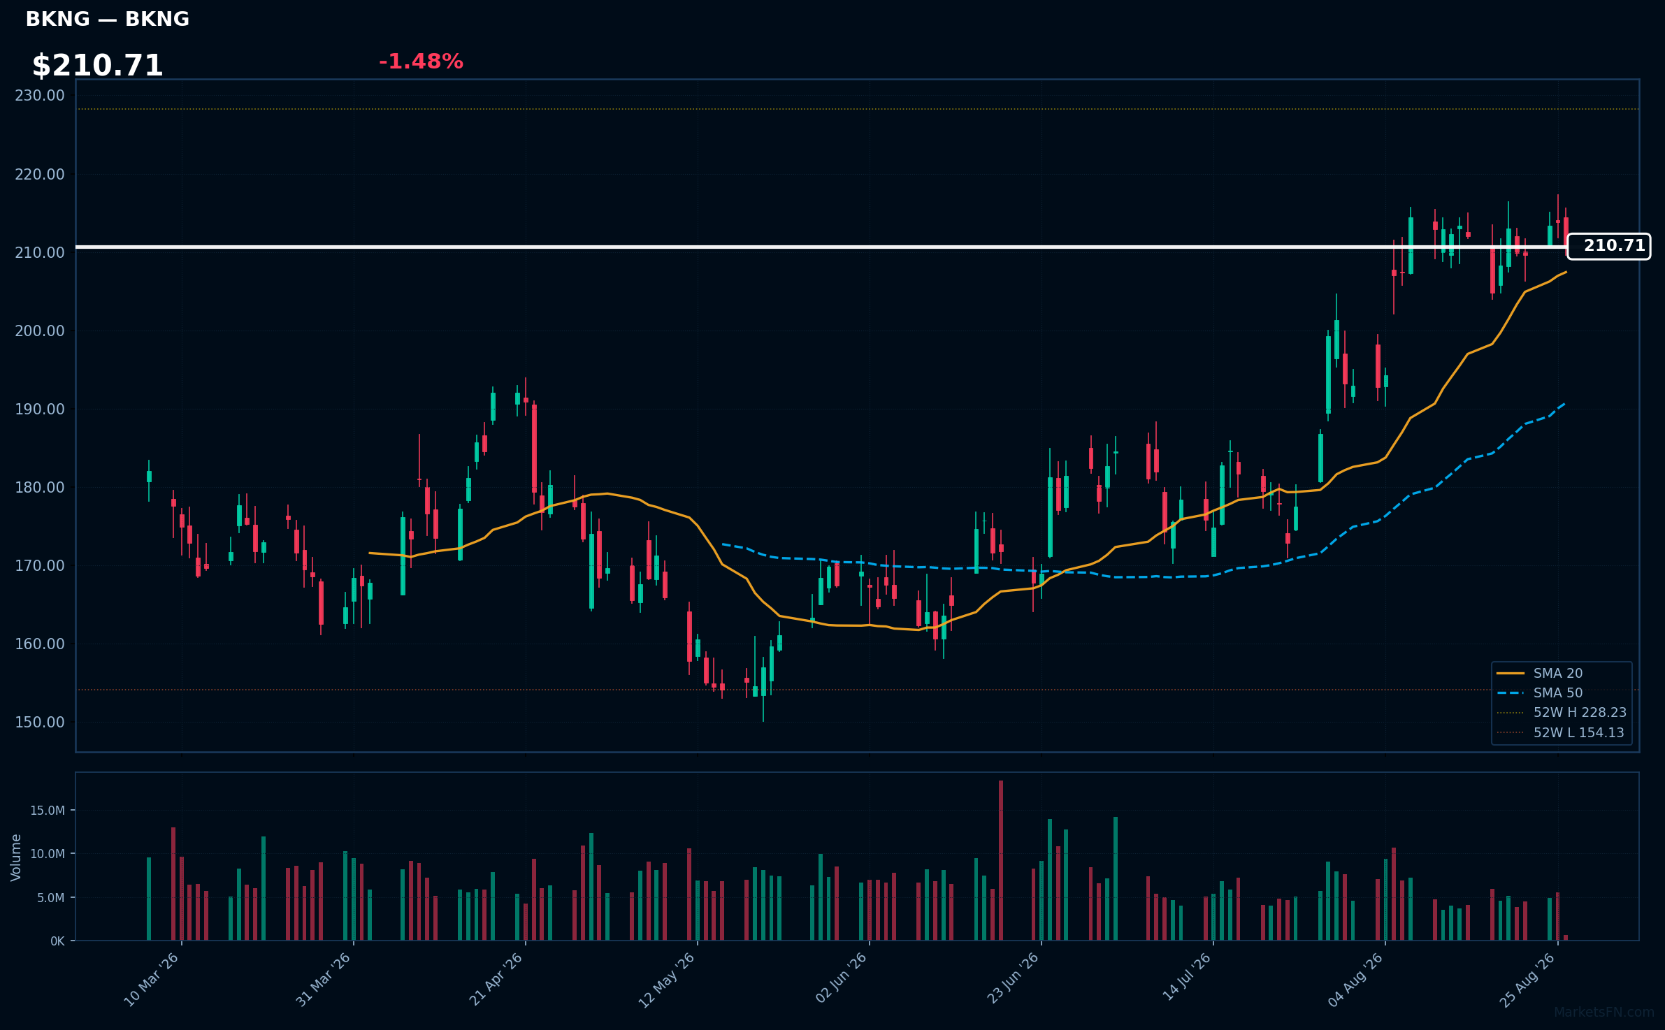The image size is (1665, 1030).
Task: Click the dashed blue SMA 50 line's right end
Action: pyautogui.click(x=1564, y=403)
